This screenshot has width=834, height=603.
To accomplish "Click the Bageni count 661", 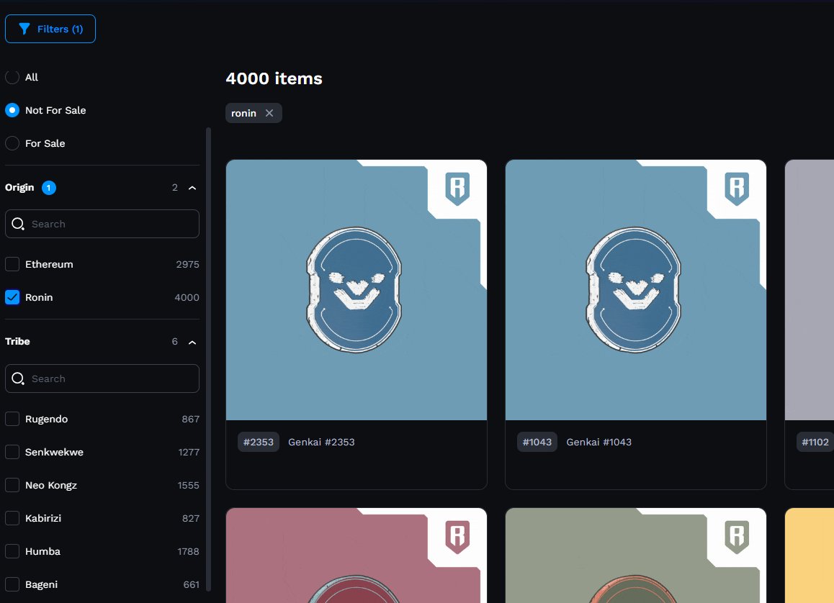I will pos(191,584).
